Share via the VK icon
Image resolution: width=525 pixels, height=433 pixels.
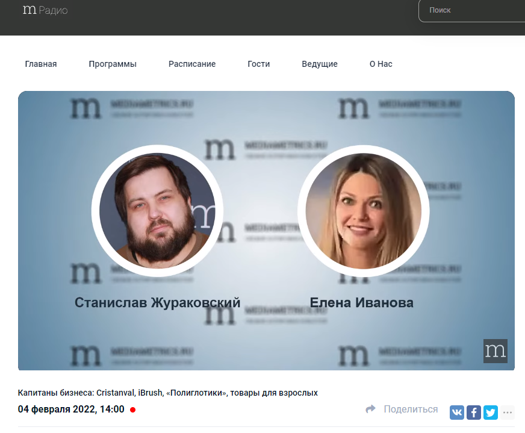[x=457, y=413]
